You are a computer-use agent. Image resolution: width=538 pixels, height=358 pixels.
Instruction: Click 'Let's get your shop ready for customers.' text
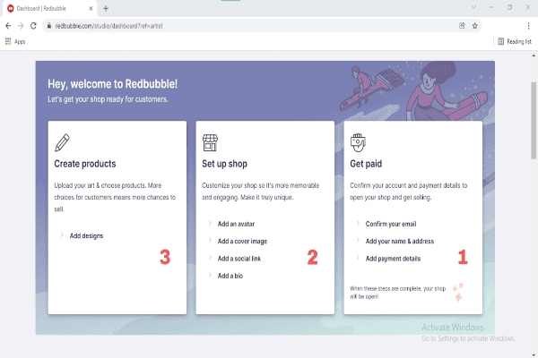point(108,99)
